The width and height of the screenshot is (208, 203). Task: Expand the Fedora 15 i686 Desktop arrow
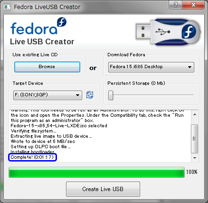click(x=189, y=67)
